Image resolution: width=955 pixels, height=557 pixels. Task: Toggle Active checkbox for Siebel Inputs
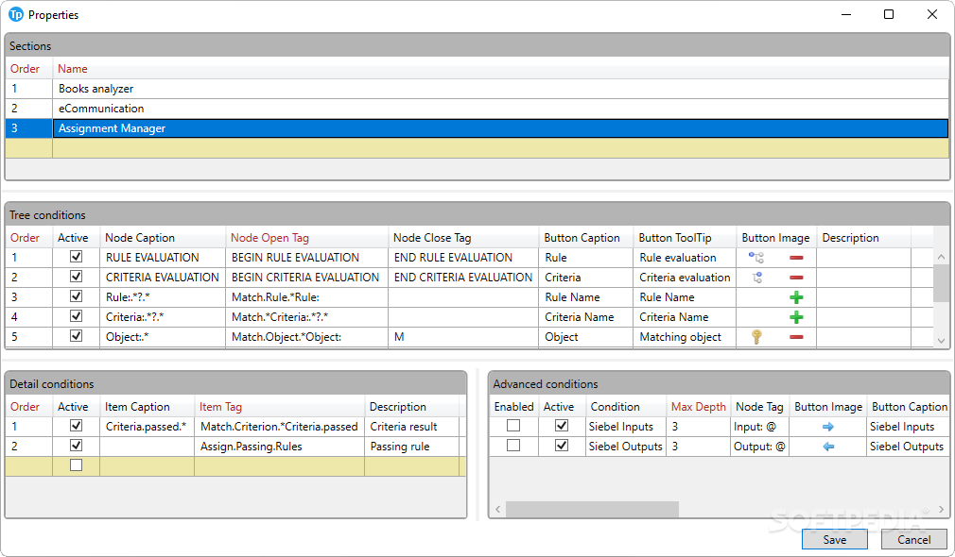point(562,426)
